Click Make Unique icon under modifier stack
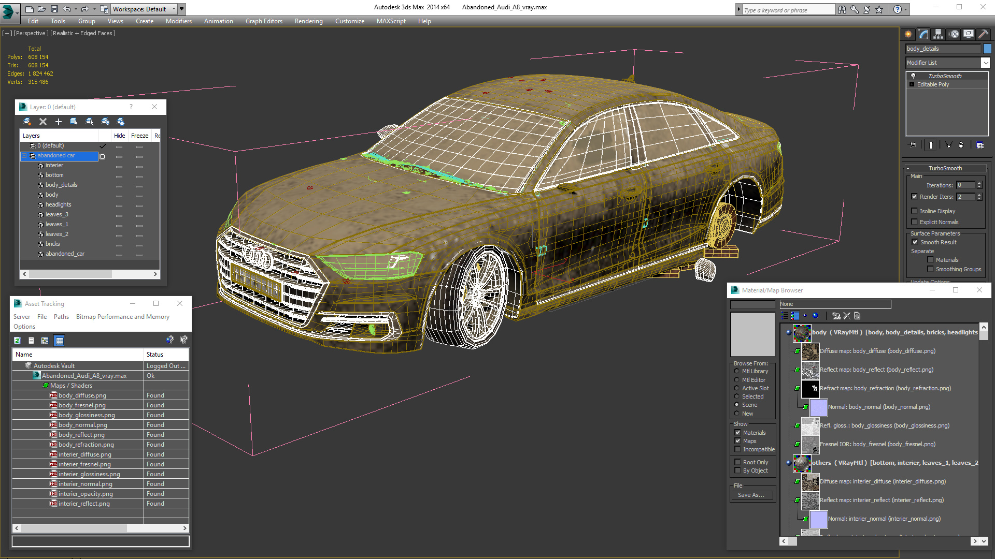Image resolution: width=995 pixels, height=559 pixels. (x=948, y=145)
